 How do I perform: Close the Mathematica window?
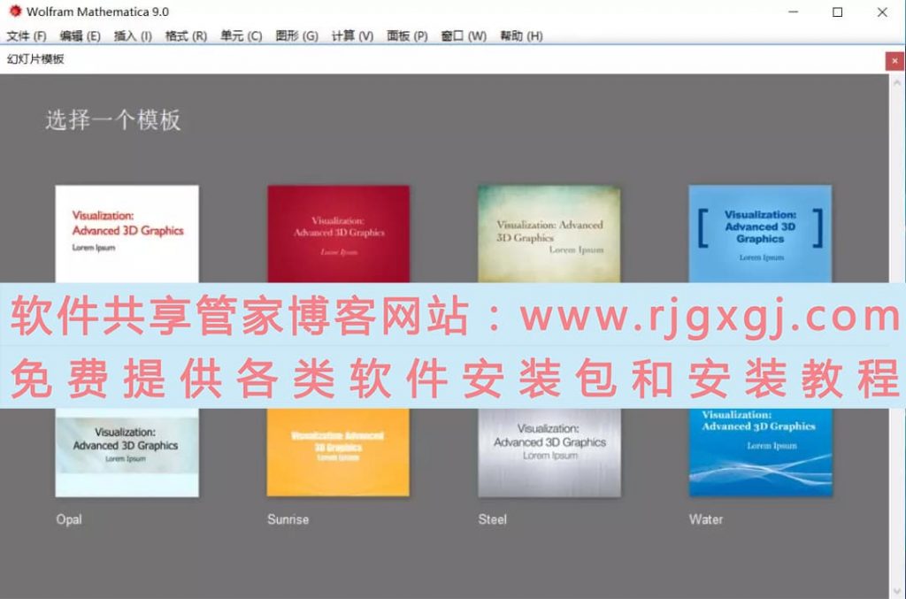(882, 12)
